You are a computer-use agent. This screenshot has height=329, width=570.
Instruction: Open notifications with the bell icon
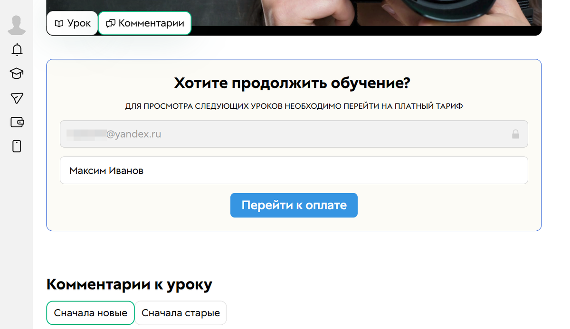point(17,49)
